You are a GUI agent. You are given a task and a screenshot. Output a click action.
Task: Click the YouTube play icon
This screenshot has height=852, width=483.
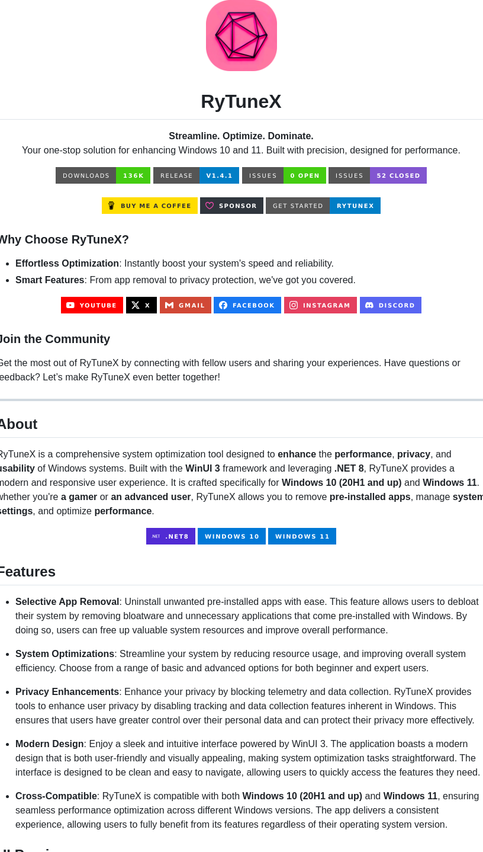point(70,305)
